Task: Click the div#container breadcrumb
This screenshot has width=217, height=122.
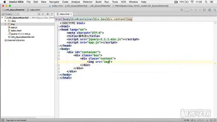Action: tap(82, 19)
